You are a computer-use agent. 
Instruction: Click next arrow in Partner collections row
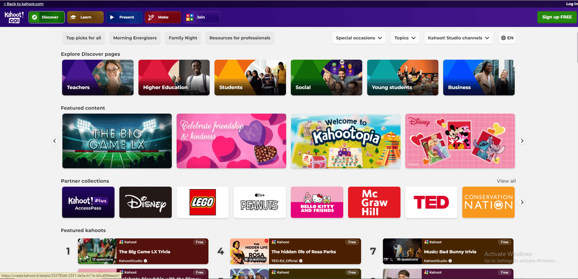pos(522,202)
